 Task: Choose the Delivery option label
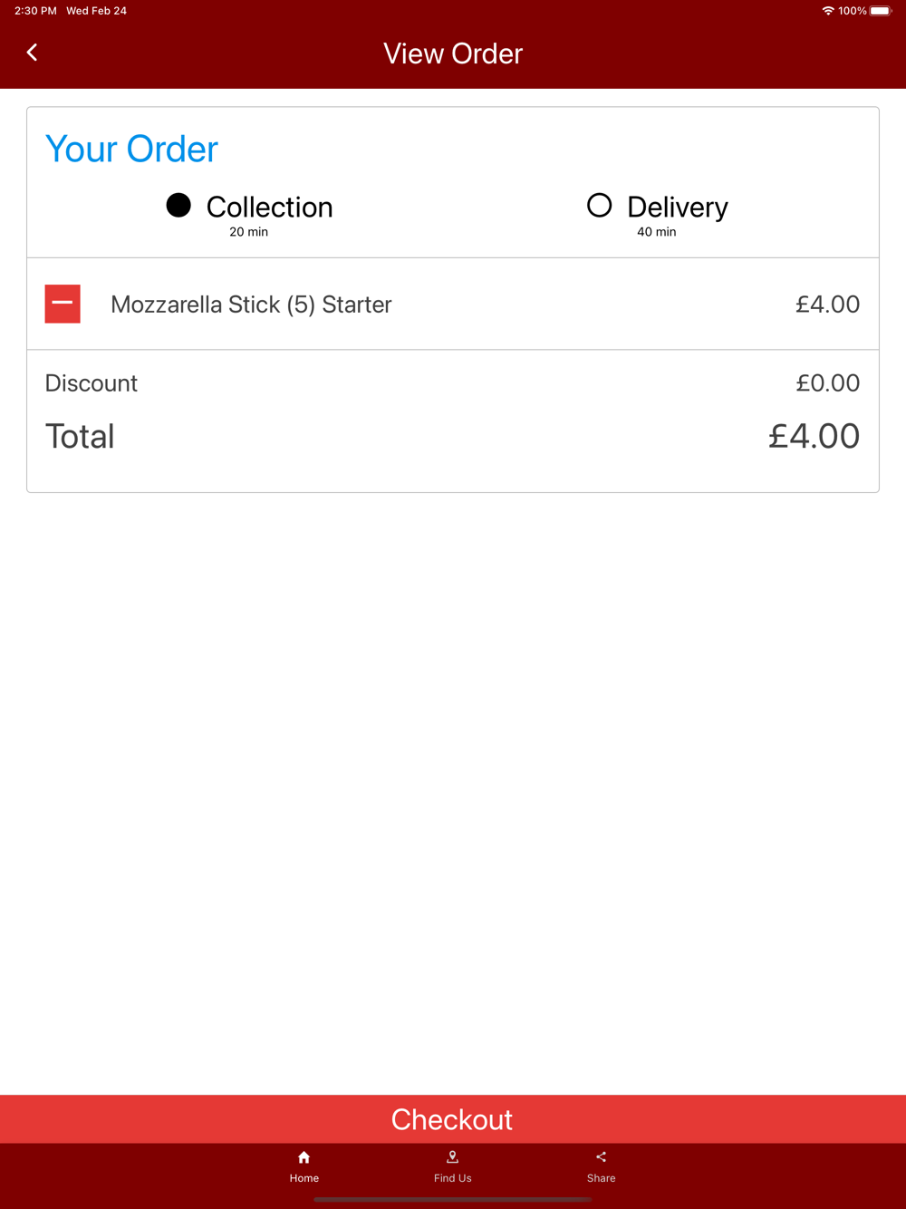[678, 208]
